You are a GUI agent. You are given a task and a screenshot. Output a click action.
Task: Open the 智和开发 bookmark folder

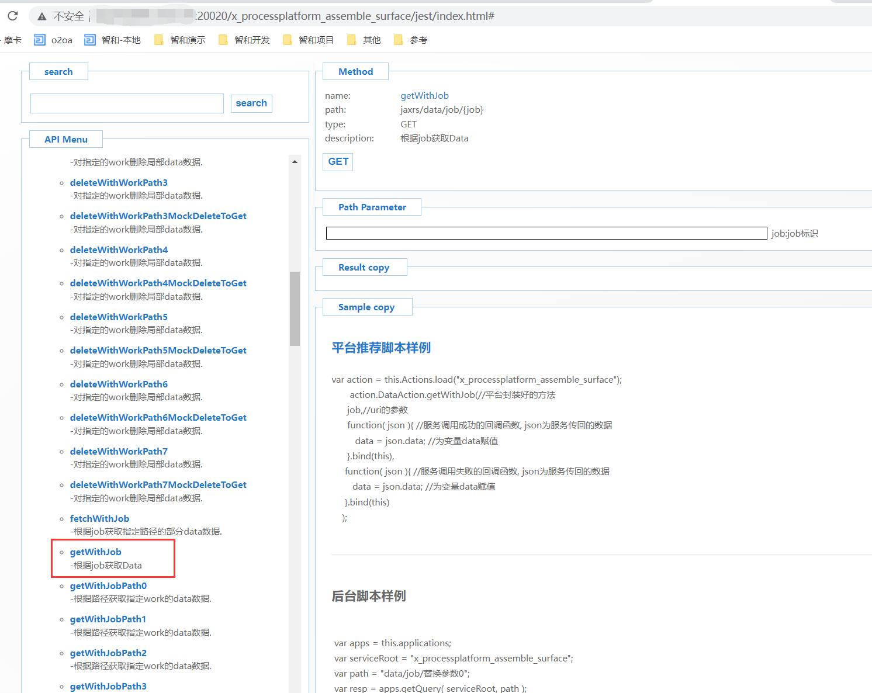coord(244,40)
